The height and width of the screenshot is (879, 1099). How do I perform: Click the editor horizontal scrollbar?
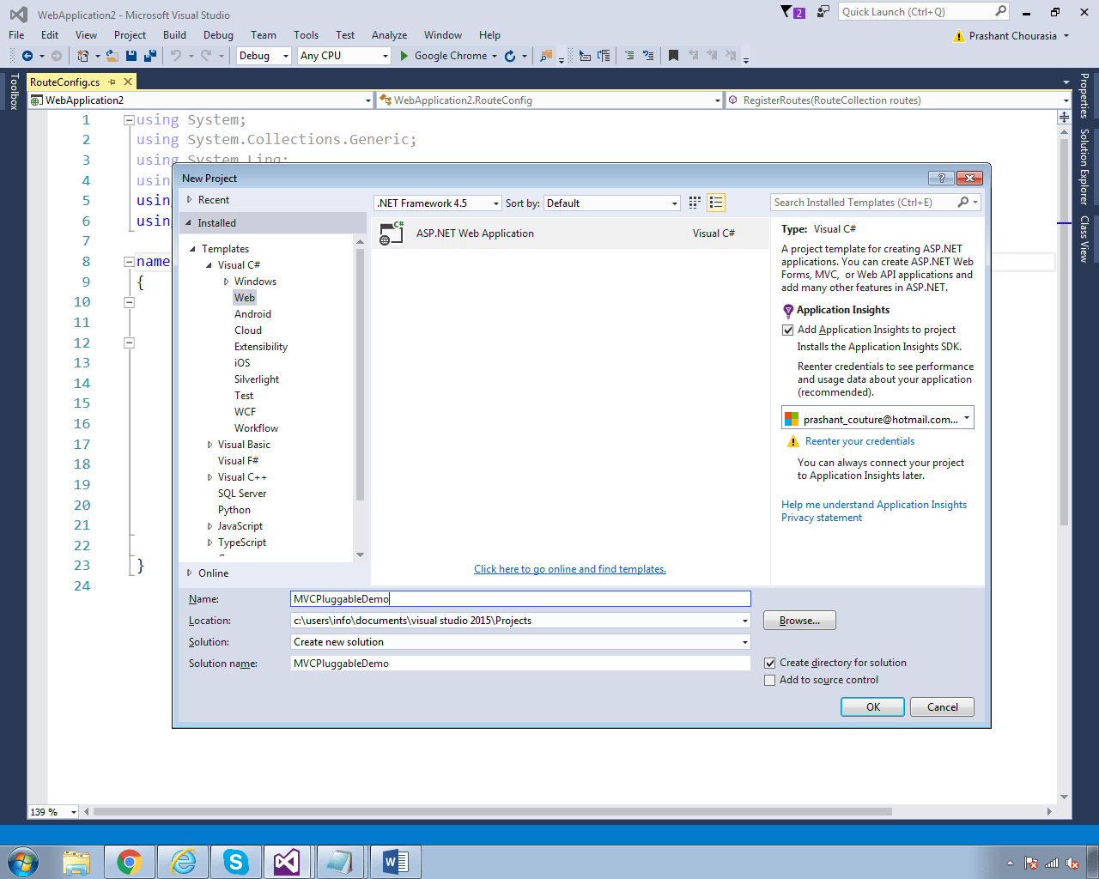coord(493,811)
